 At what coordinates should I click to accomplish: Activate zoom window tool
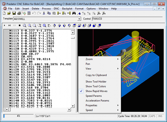[24, 26]
